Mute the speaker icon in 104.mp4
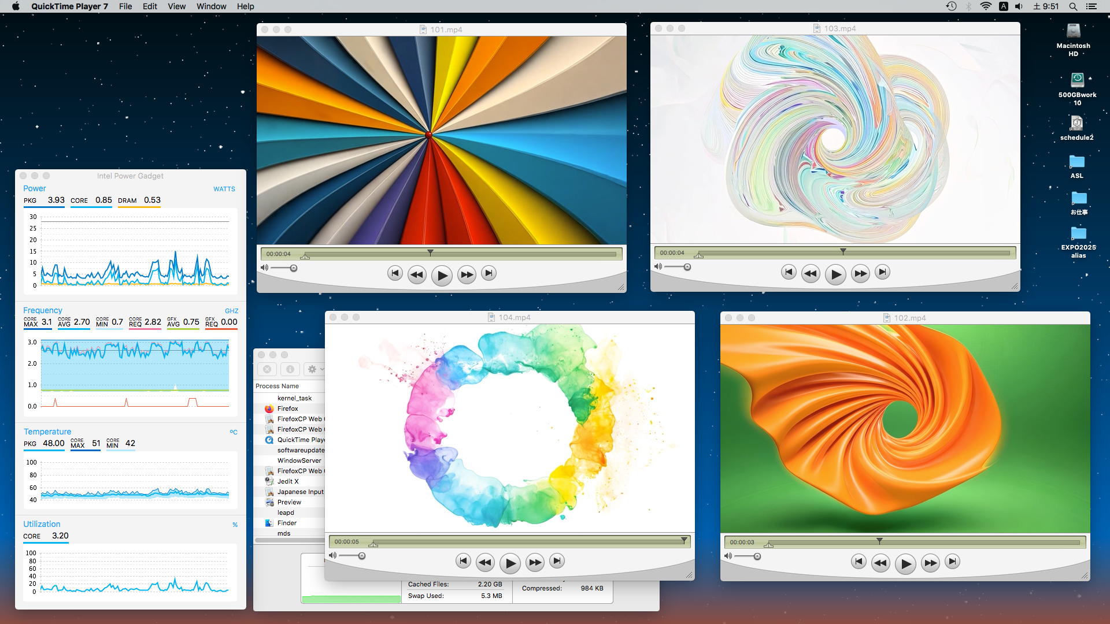 (x=332, y=556)
